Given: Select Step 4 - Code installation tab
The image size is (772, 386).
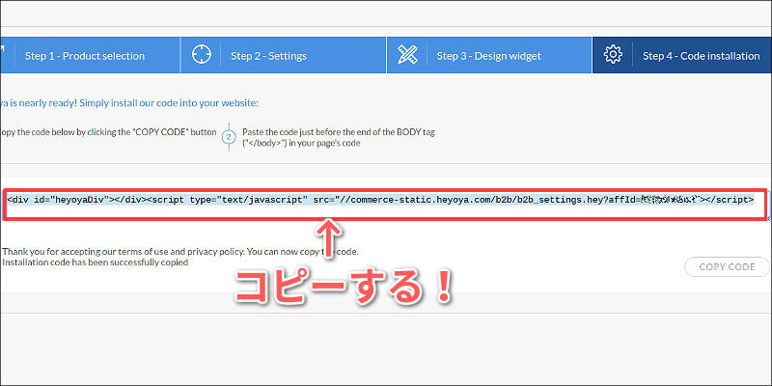Looking at the screenshot, I should [682, 55].
